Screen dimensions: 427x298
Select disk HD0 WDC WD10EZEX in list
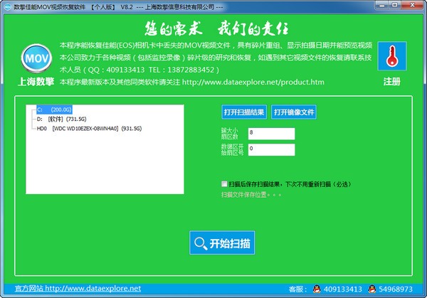click(89, 129)
